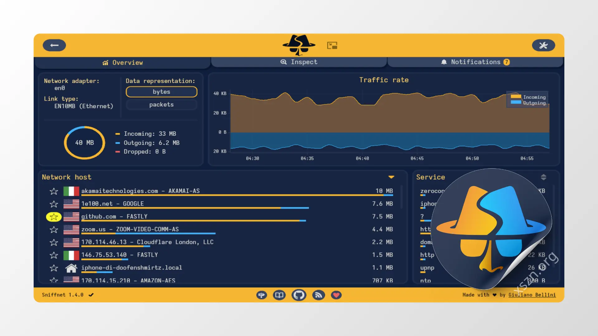Click the en0 network adapter value
The height and width of the screenshot is (336, 598).
click(x=59, y=88)
